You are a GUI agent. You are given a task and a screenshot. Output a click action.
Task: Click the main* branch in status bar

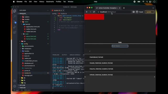click(17, 90)
